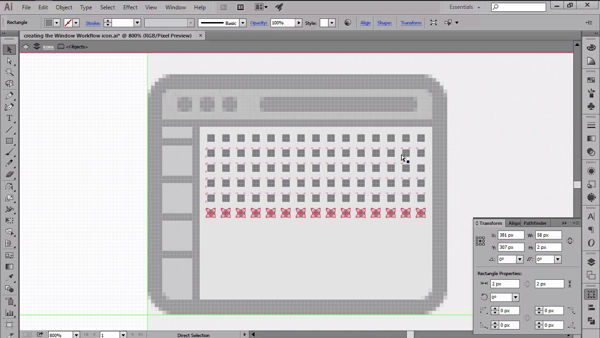Open the shear angle dropdown in Transform
This screenshot has height=338, width=600.
[x=557, y=259]
